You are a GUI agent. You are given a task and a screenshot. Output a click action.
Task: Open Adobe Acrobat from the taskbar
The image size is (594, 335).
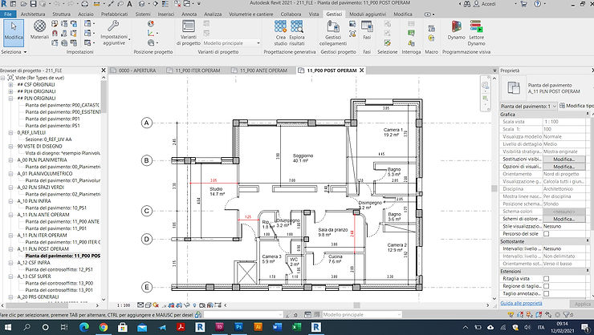pyautogui.click(x=181, y=327)
